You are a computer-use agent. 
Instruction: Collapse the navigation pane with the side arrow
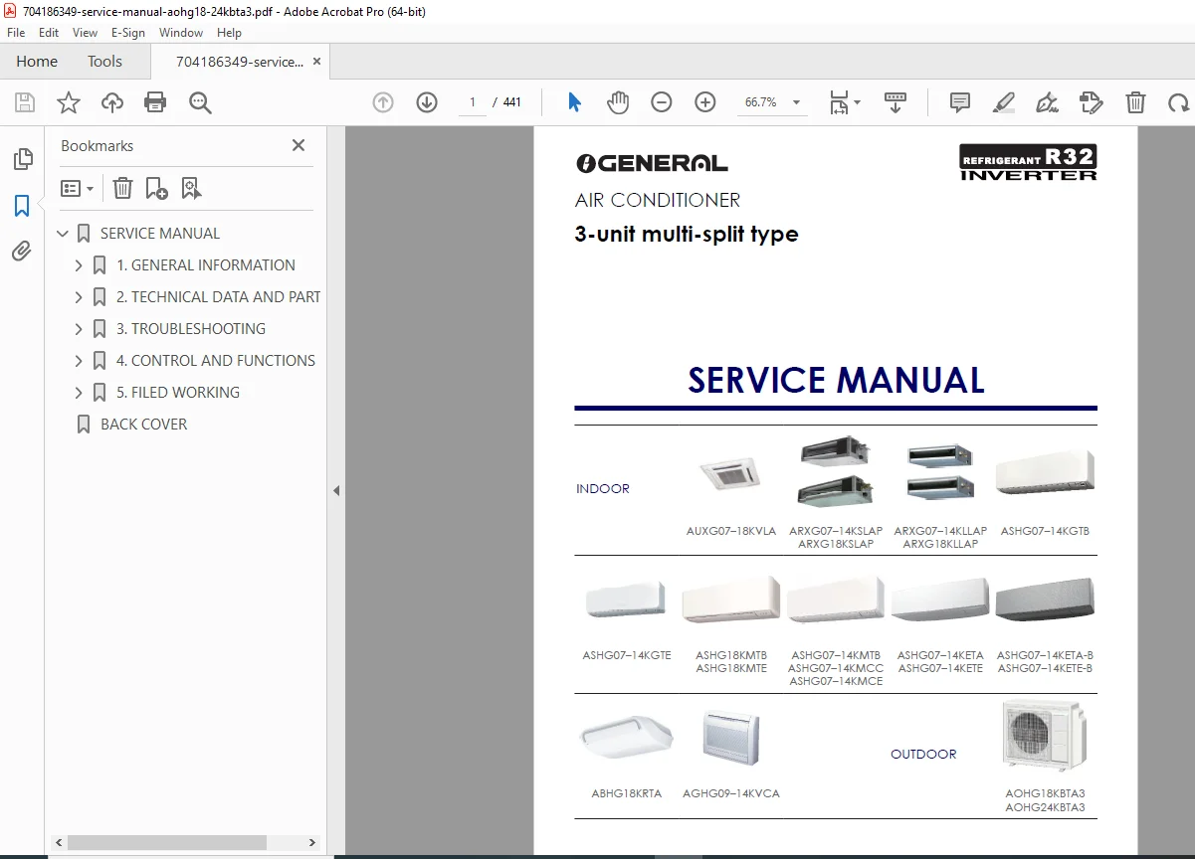pos(336,490)
